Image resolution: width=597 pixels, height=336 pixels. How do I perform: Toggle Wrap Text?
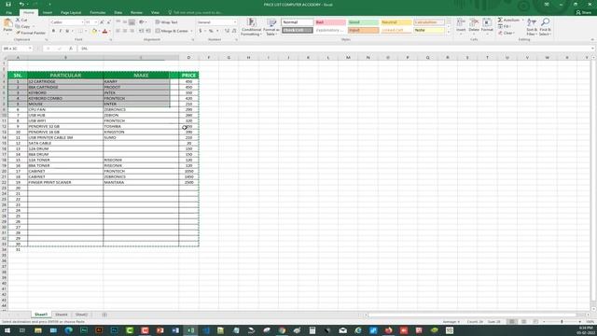point(167,22)
